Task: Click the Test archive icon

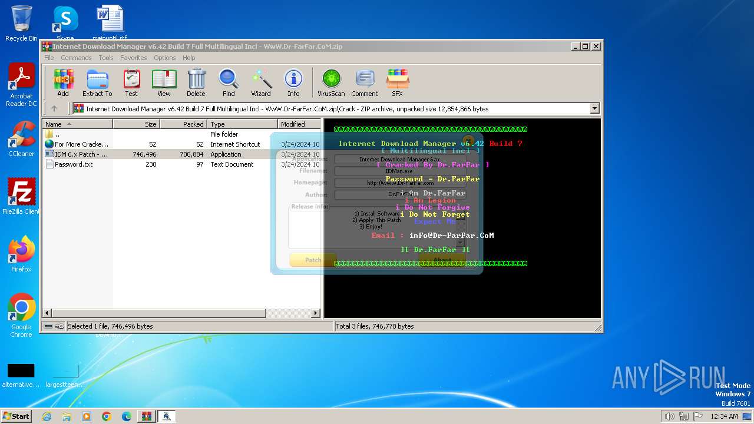Action: pos(131,83)
